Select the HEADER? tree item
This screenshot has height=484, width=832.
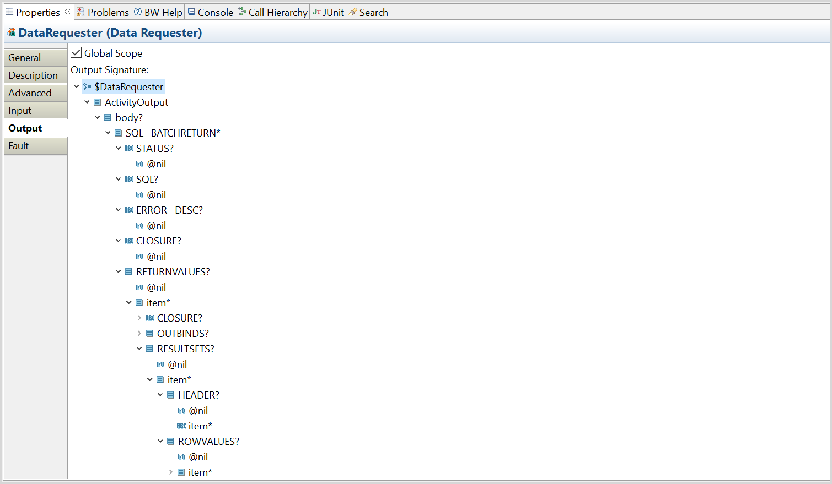[x=198, y=395]
